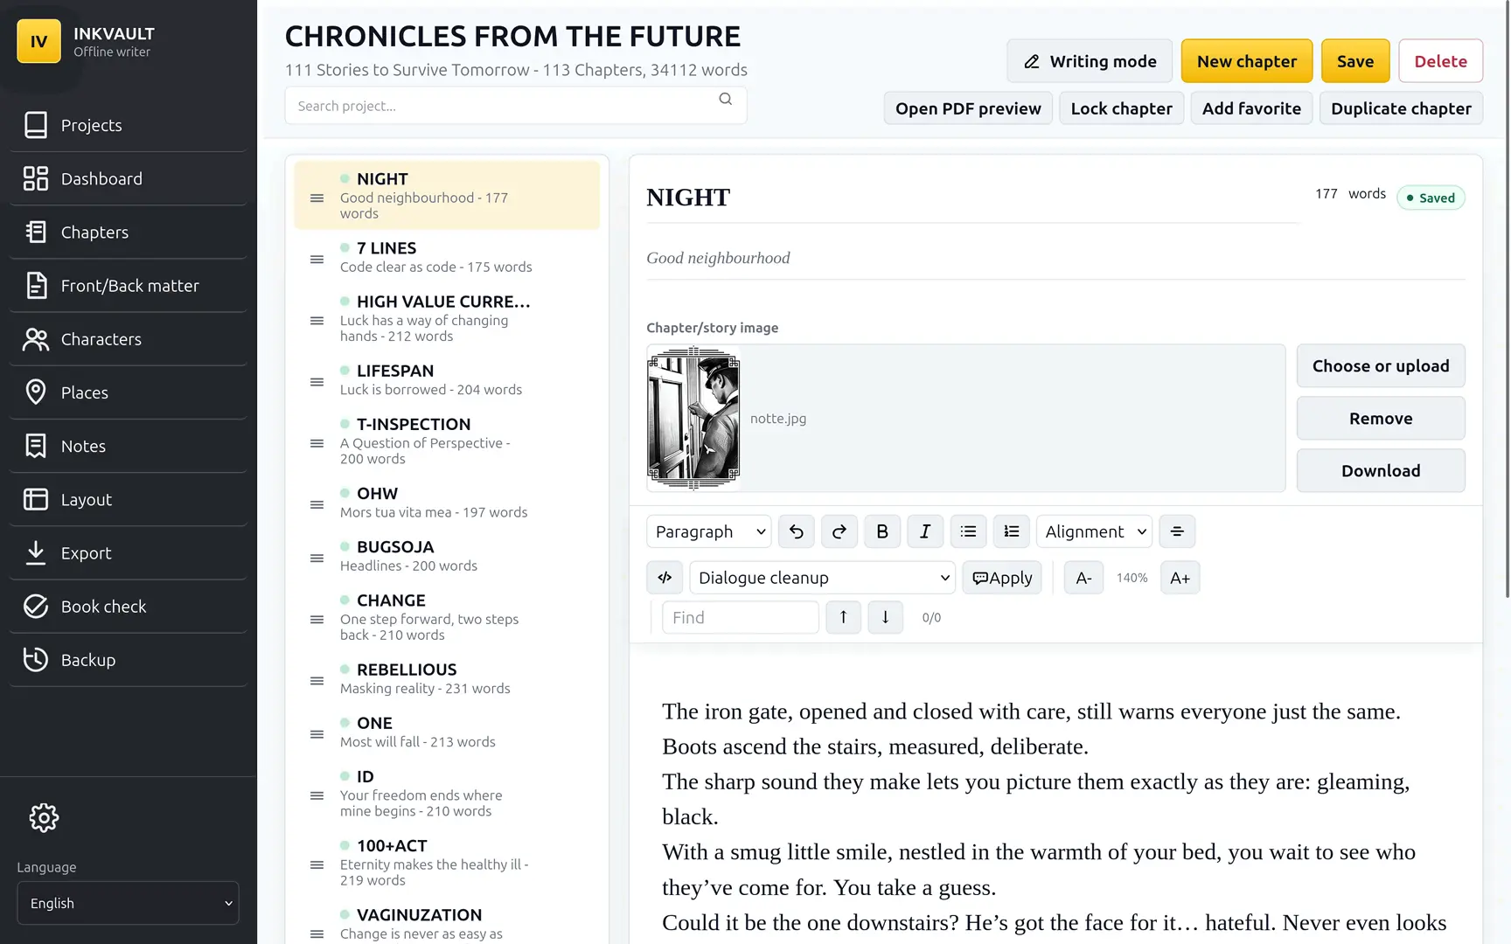
Task: Lock the current chapter
Action: coord(1121,108)
